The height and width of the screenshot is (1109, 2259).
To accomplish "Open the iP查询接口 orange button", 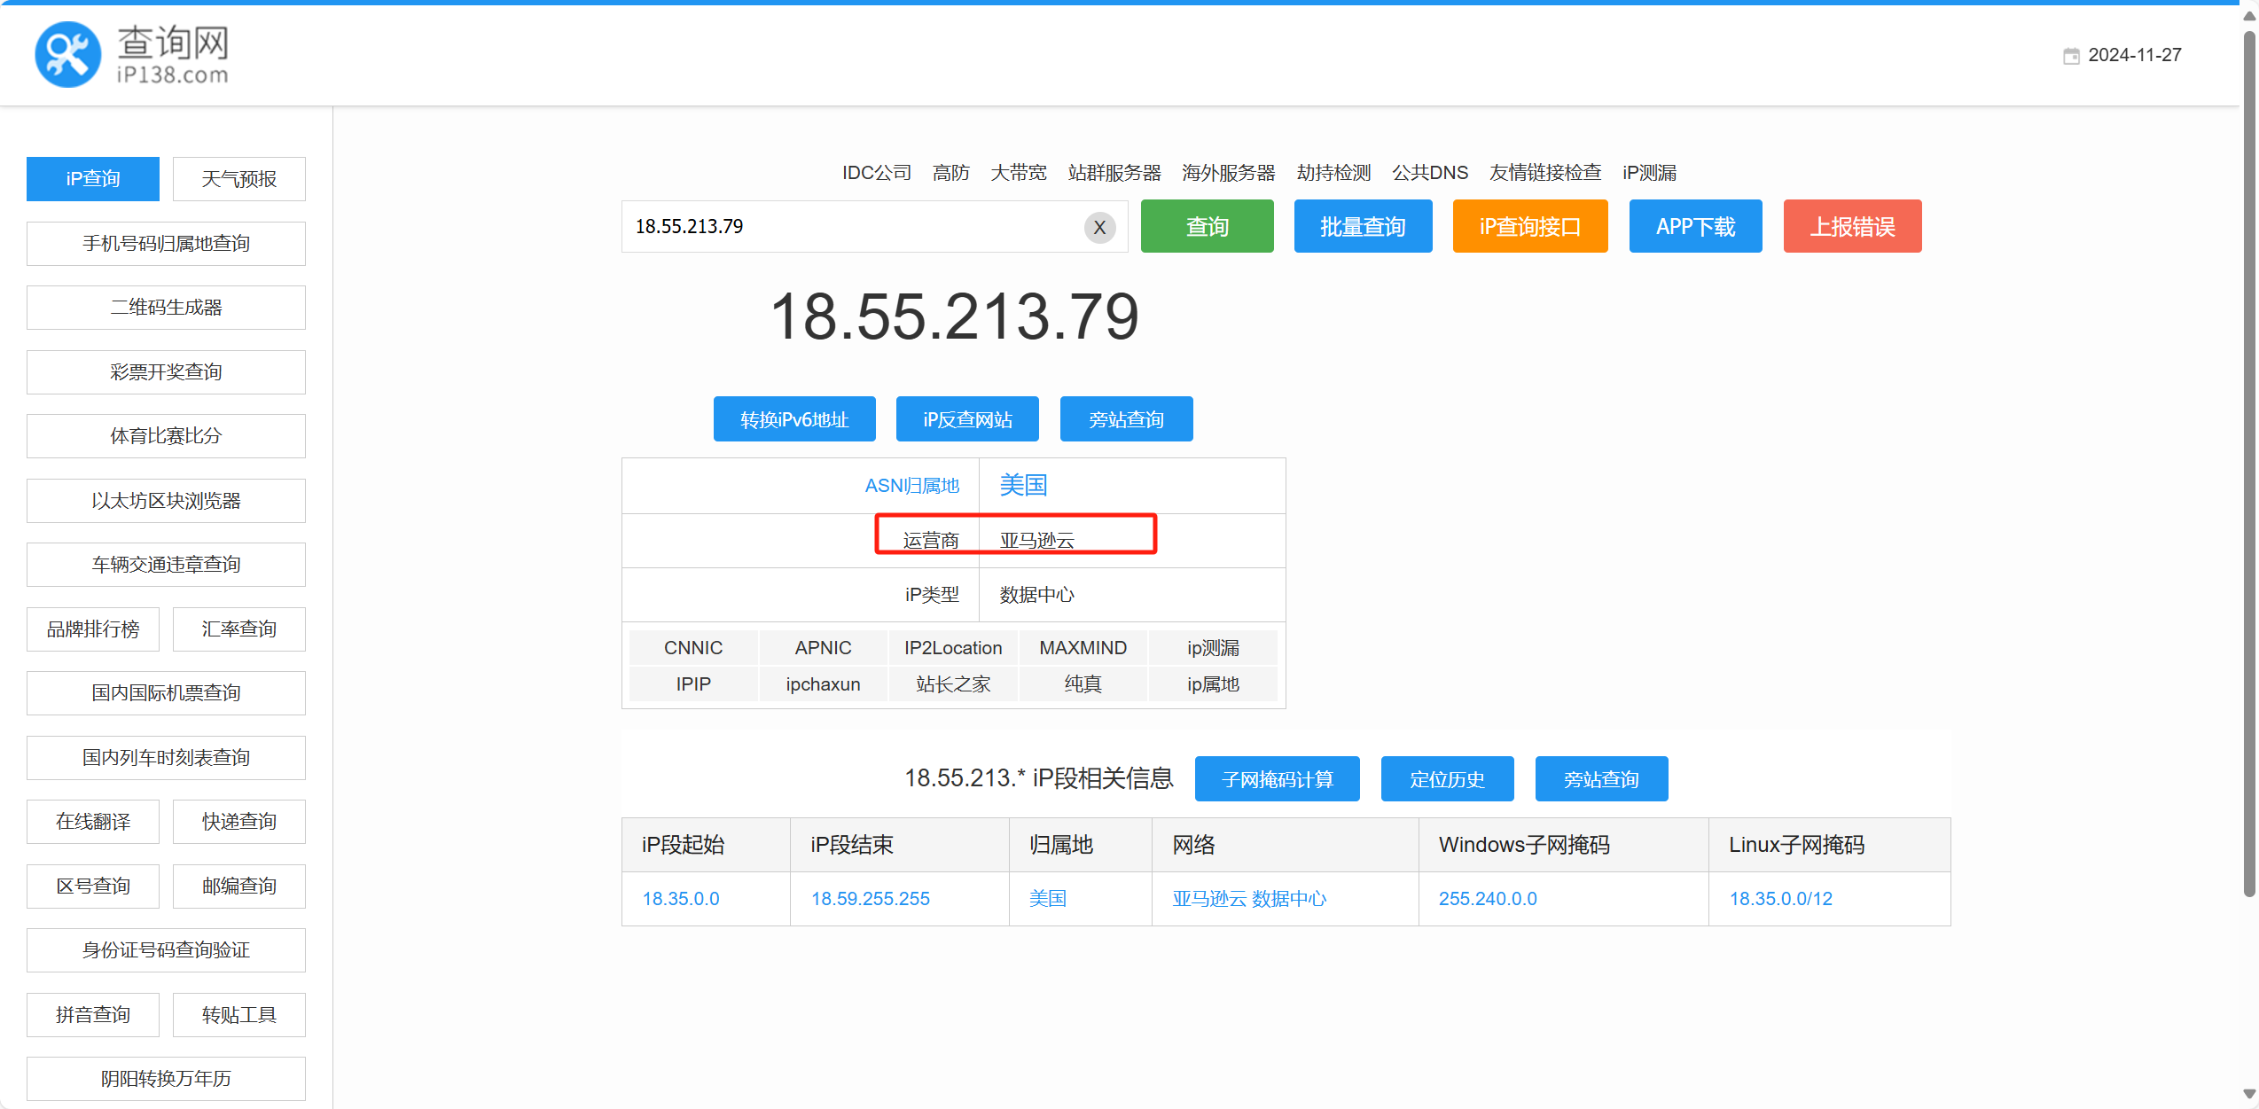I will click(x=1529, y=227).
